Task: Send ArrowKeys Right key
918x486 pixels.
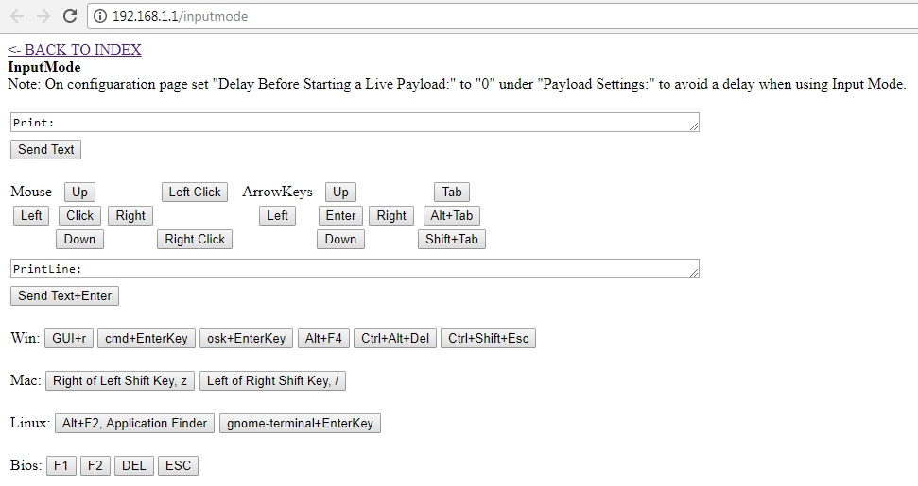Action: click(391, 215)
